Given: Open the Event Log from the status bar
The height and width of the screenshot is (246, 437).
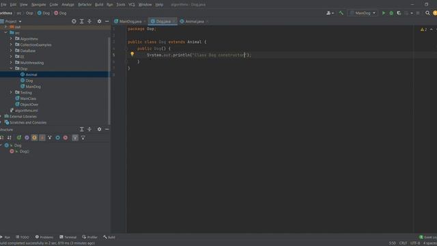Looking at the screenshot, I should coord(428,237).
